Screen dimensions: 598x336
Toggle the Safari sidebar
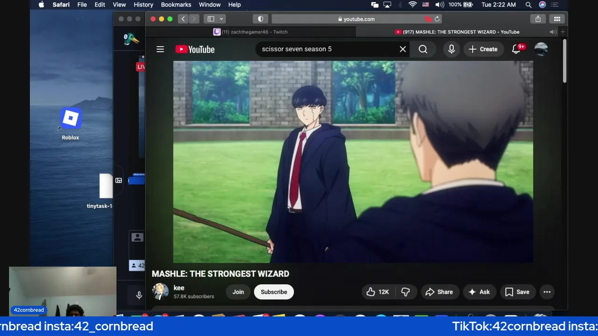[x=211, y=19]
